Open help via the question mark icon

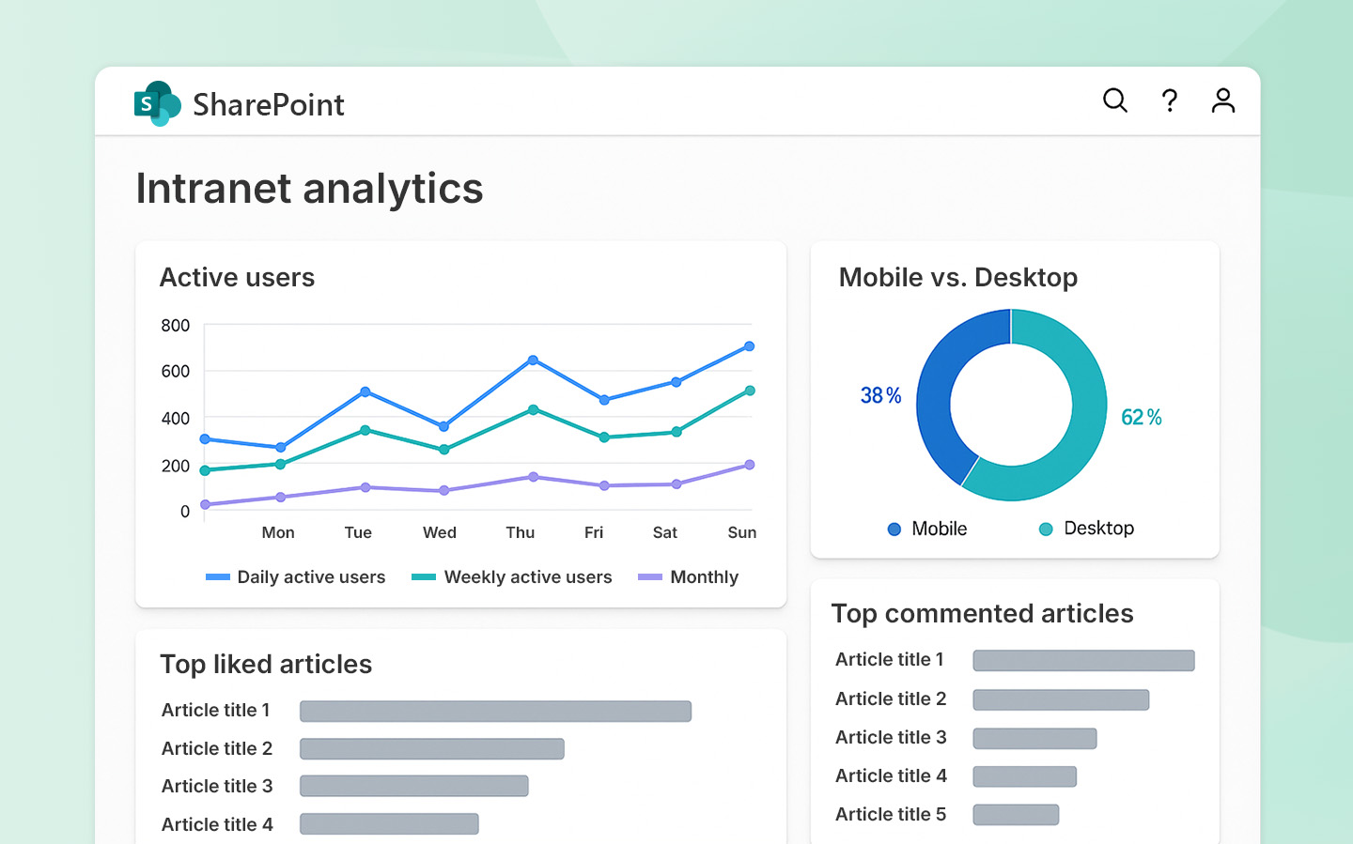tap(1169, 100)
